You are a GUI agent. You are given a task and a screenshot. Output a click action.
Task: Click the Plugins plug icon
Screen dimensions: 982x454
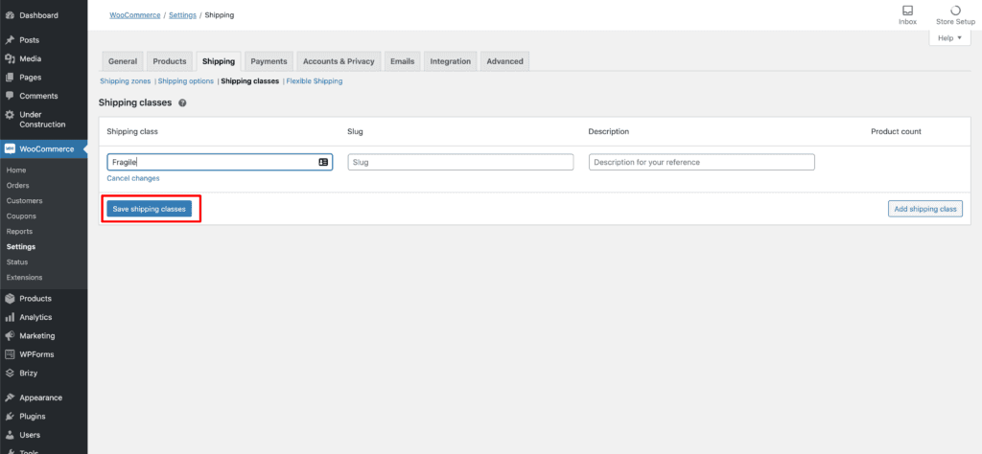coord(10,417)
